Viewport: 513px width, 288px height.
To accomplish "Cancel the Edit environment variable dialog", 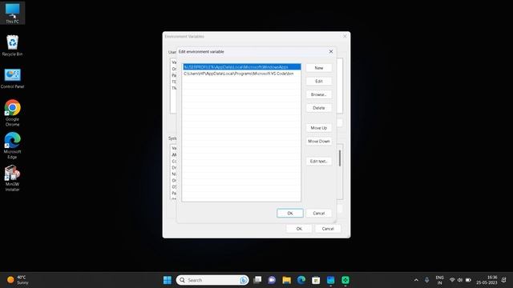I will [319, 214].
